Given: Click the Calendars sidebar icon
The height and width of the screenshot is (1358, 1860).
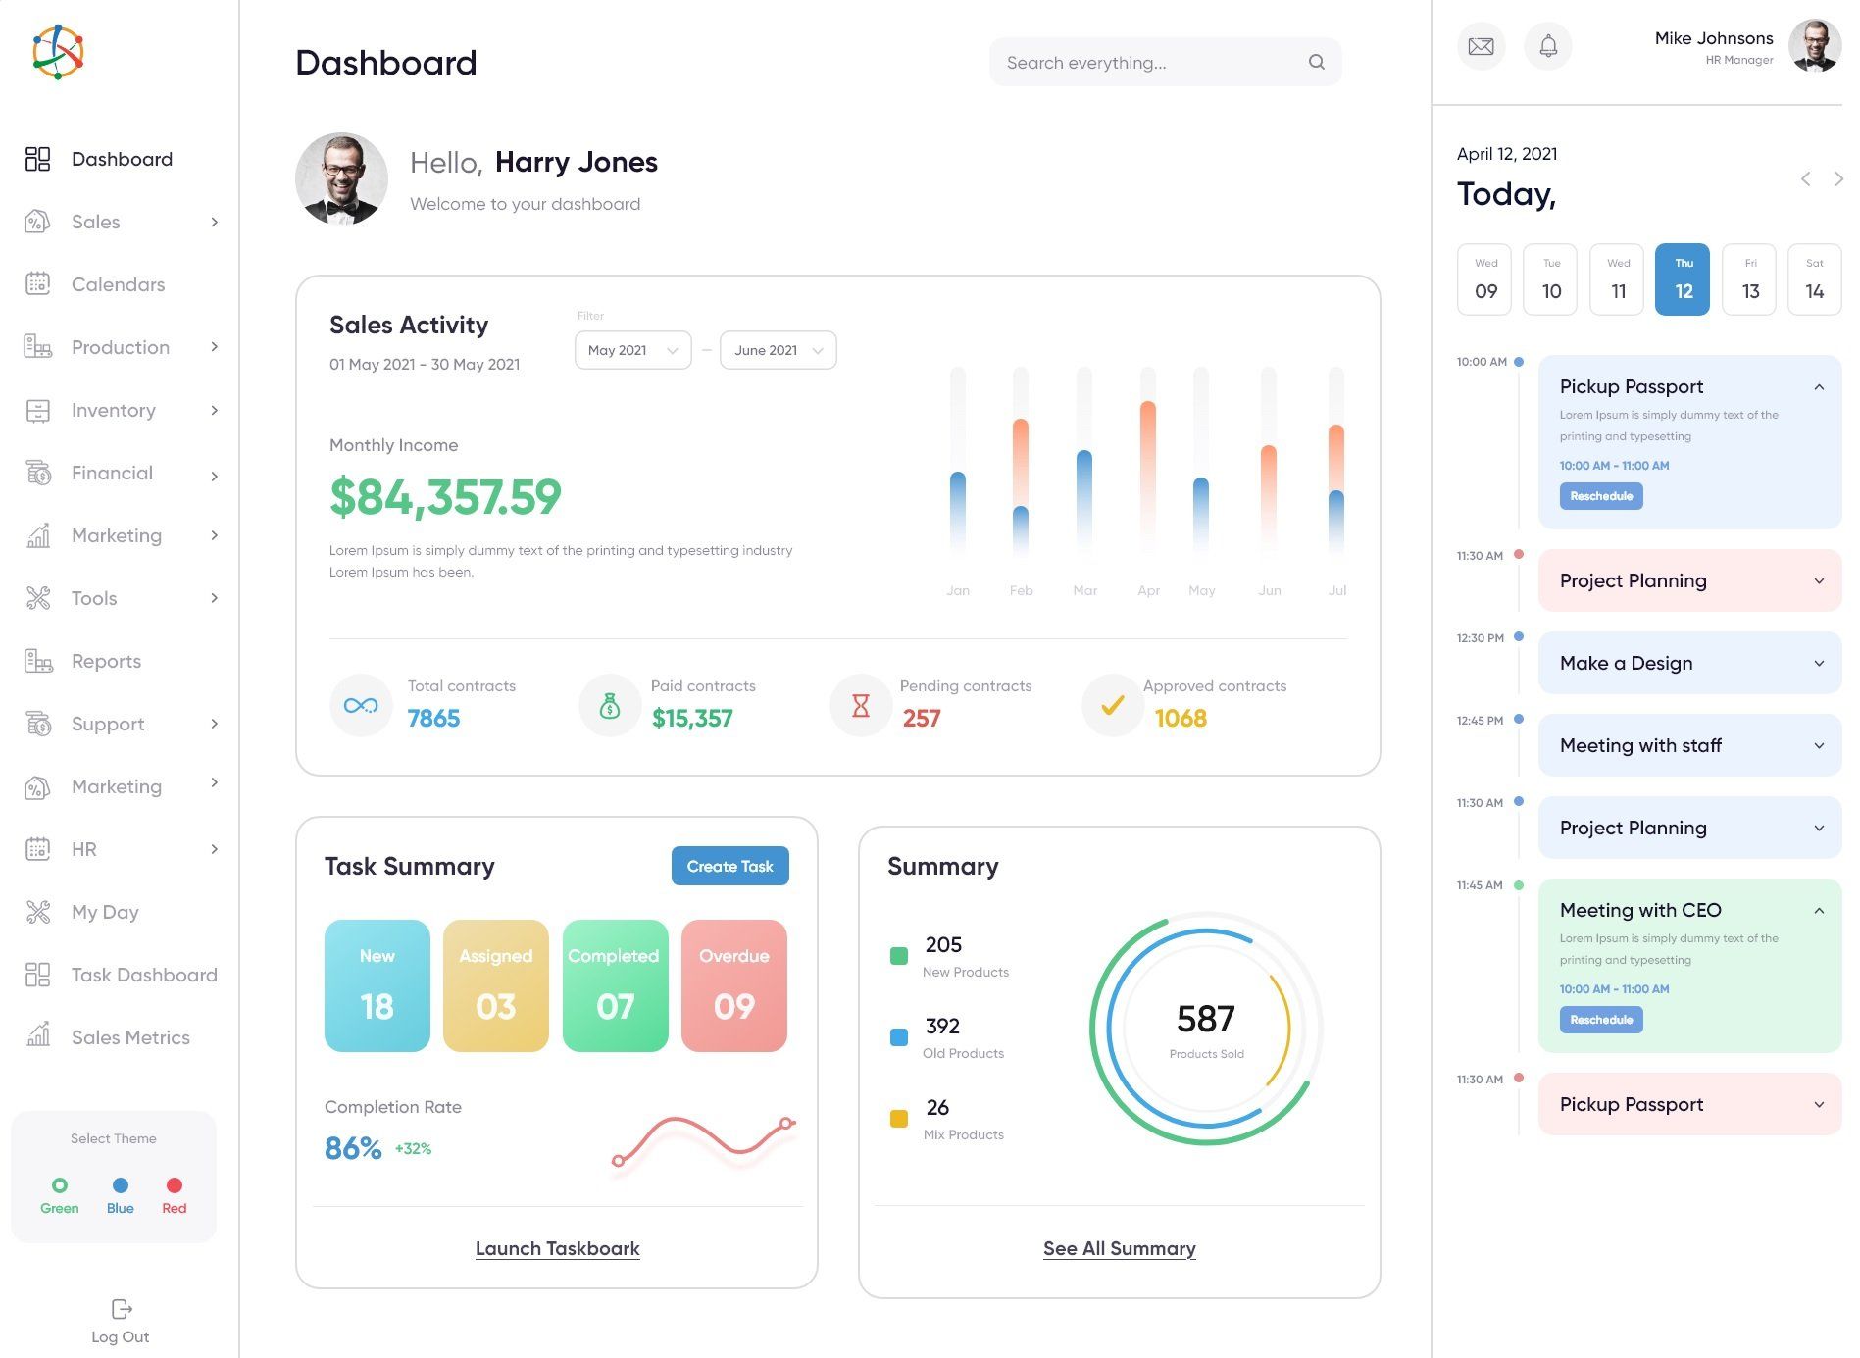Looking at the screenshot, I should click(37, 284).
